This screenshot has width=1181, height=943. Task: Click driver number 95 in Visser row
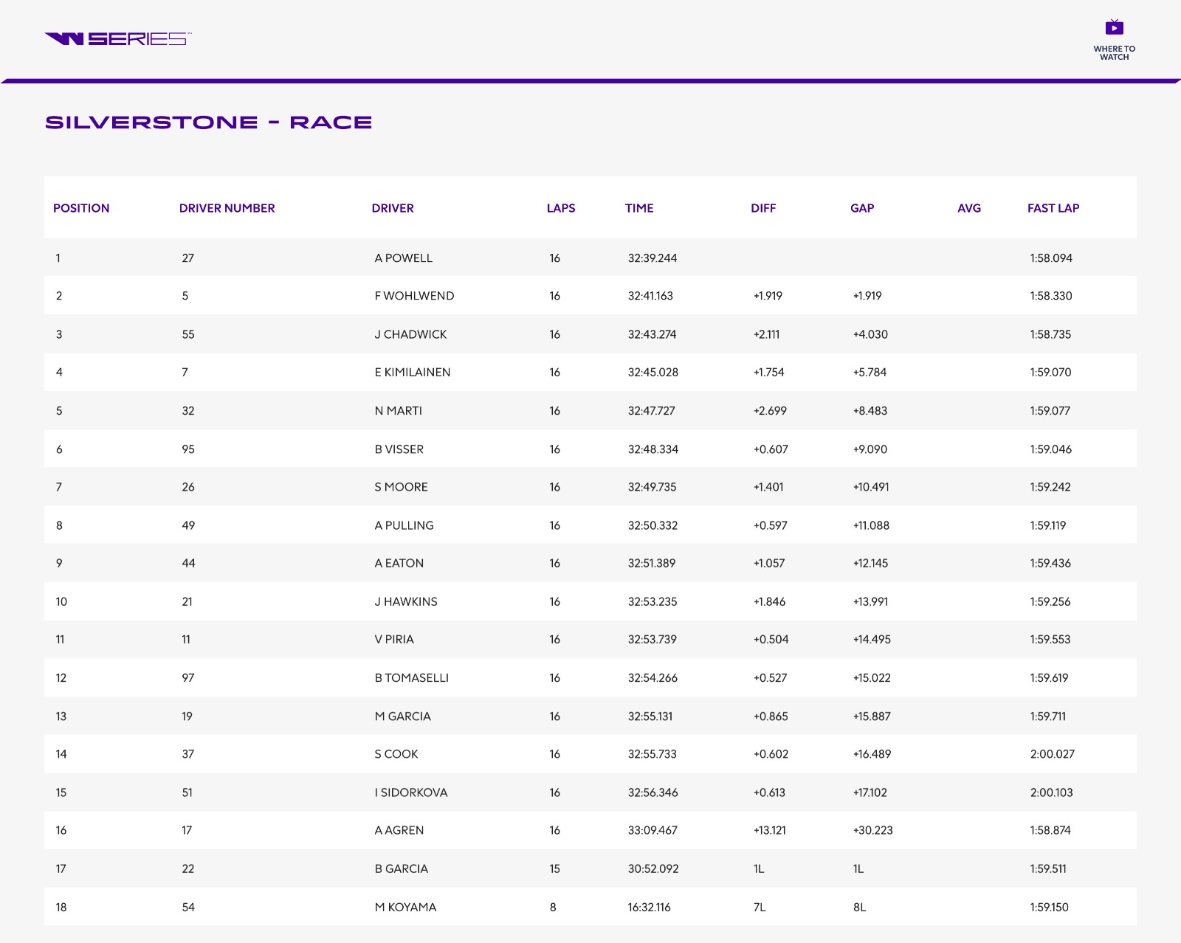tap(188, 449)
